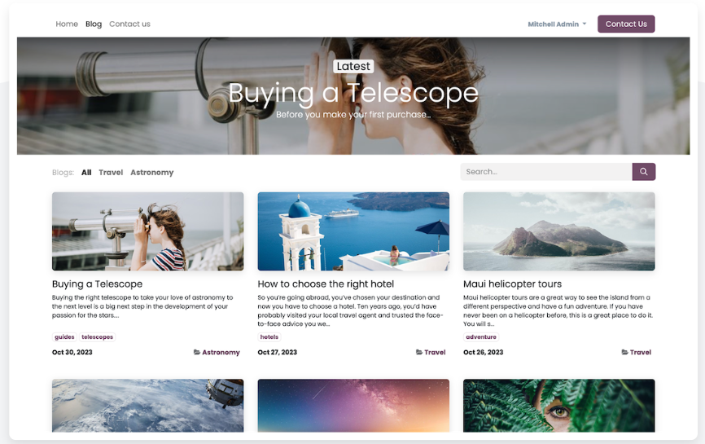Open the Maui helicopter tours title link
The width and height of the screenshot is (705, 444).
(x=513, y=284)
